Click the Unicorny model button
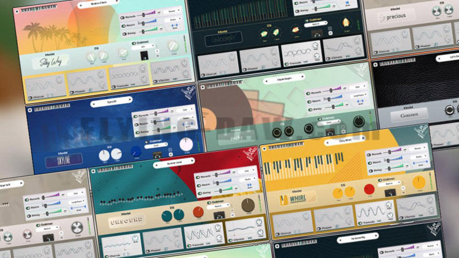This screenshot has height=258, width=459. click(x=223, y=39)
